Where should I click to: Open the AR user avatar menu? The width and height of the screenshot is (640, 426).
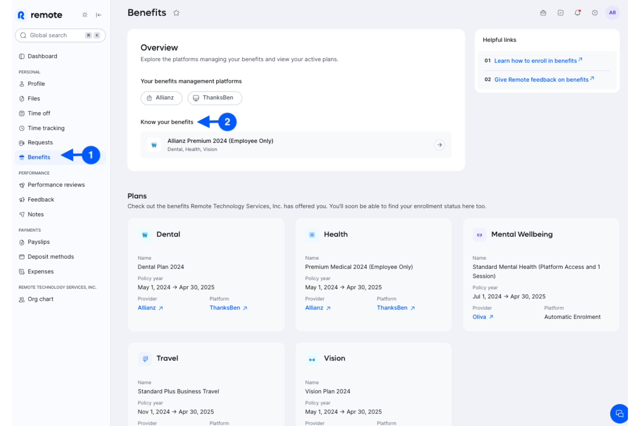tap(612, 13)
